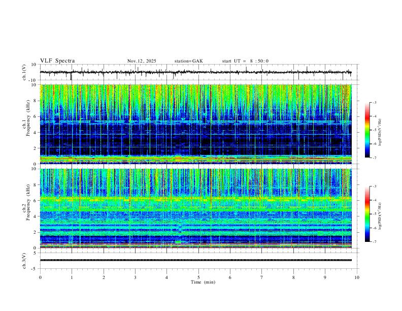Viewport: 402px width, 311px height.
Task: Click the "2" kHz tick of ch.2 spectrogram
Action: tap(35, 232)
